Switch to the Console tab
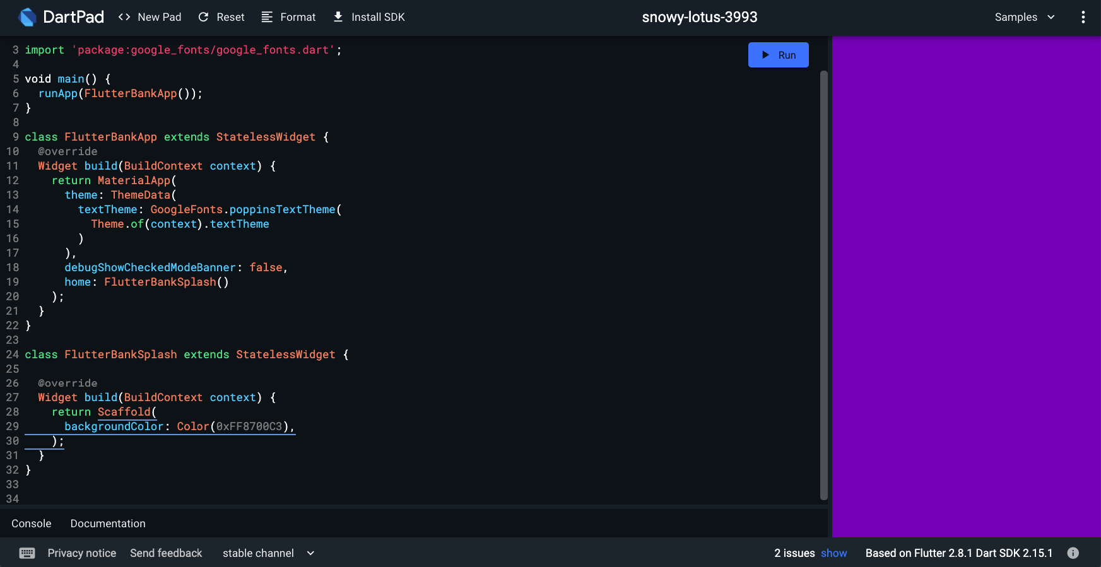This screenshot has height=567, width=1101. pyautogui.click(x=32, y=523)
